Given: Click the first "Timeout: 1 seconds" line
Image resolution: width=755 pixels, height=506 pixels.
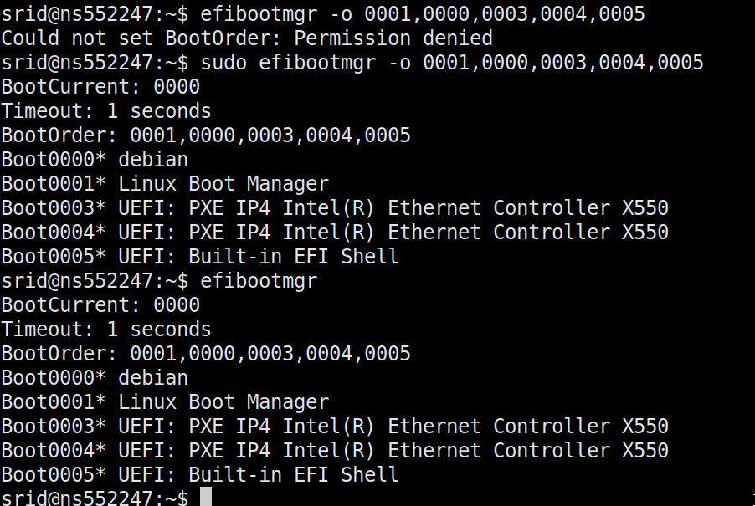Looking at the screenshot, I should [106, 111].
